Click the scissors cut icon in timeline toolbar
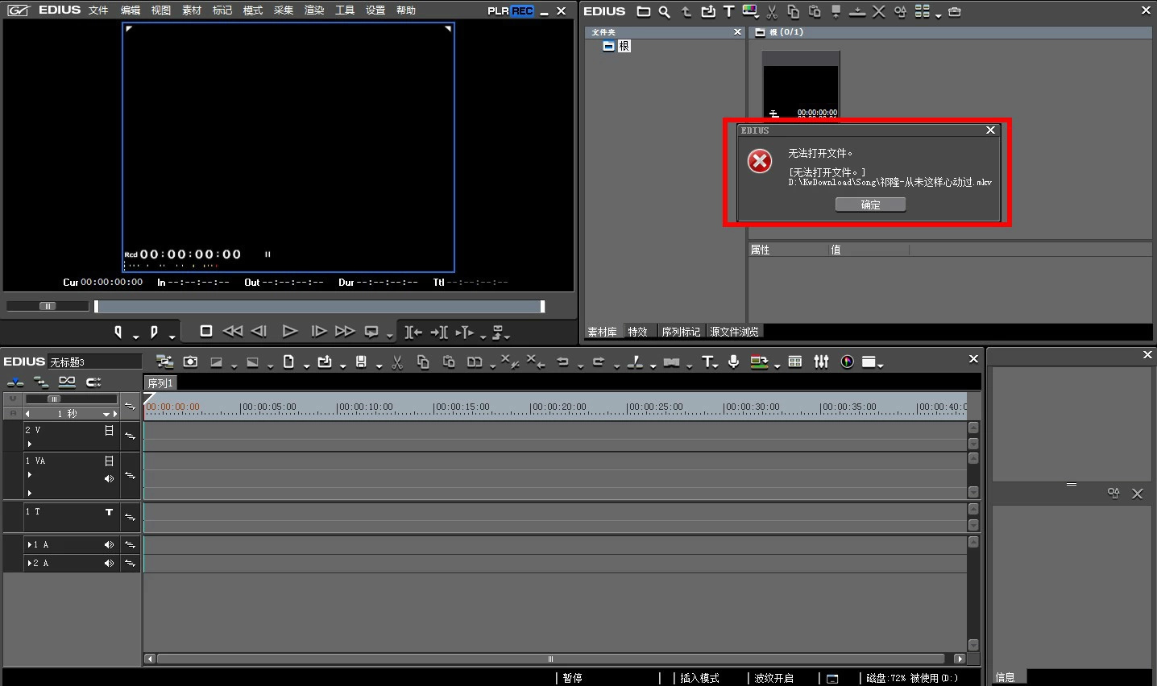Image resolution: width=1157 pixels, height=686 pixels. pos(397,362)
